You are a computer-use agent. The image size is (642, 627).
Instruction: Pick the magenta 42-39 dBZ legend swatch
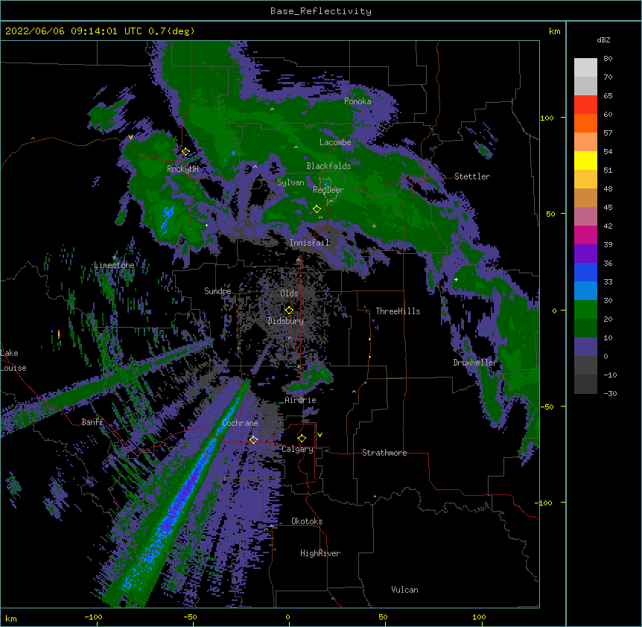(585, 235)
